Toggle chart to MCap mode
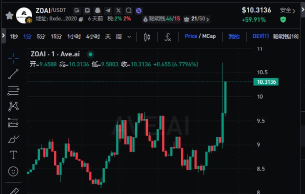305x194 pixels. [x=209, y=36]
